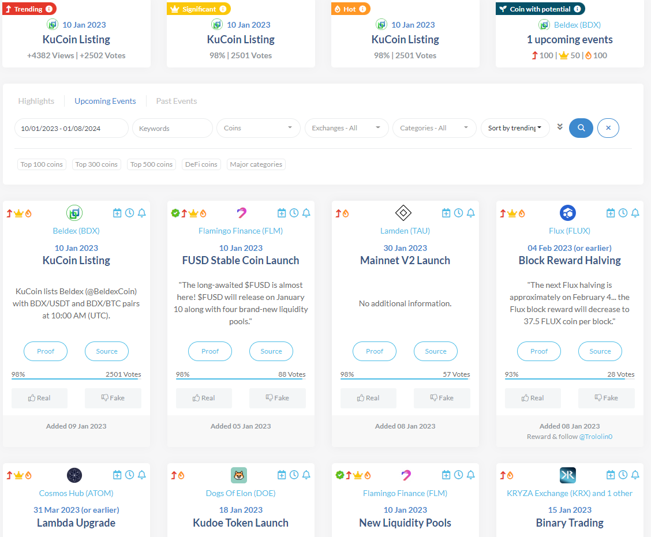This screenshot has height=537, width=651.
Task: Click Flux 93% vote confidence bar
Action: tap(570, 379)
